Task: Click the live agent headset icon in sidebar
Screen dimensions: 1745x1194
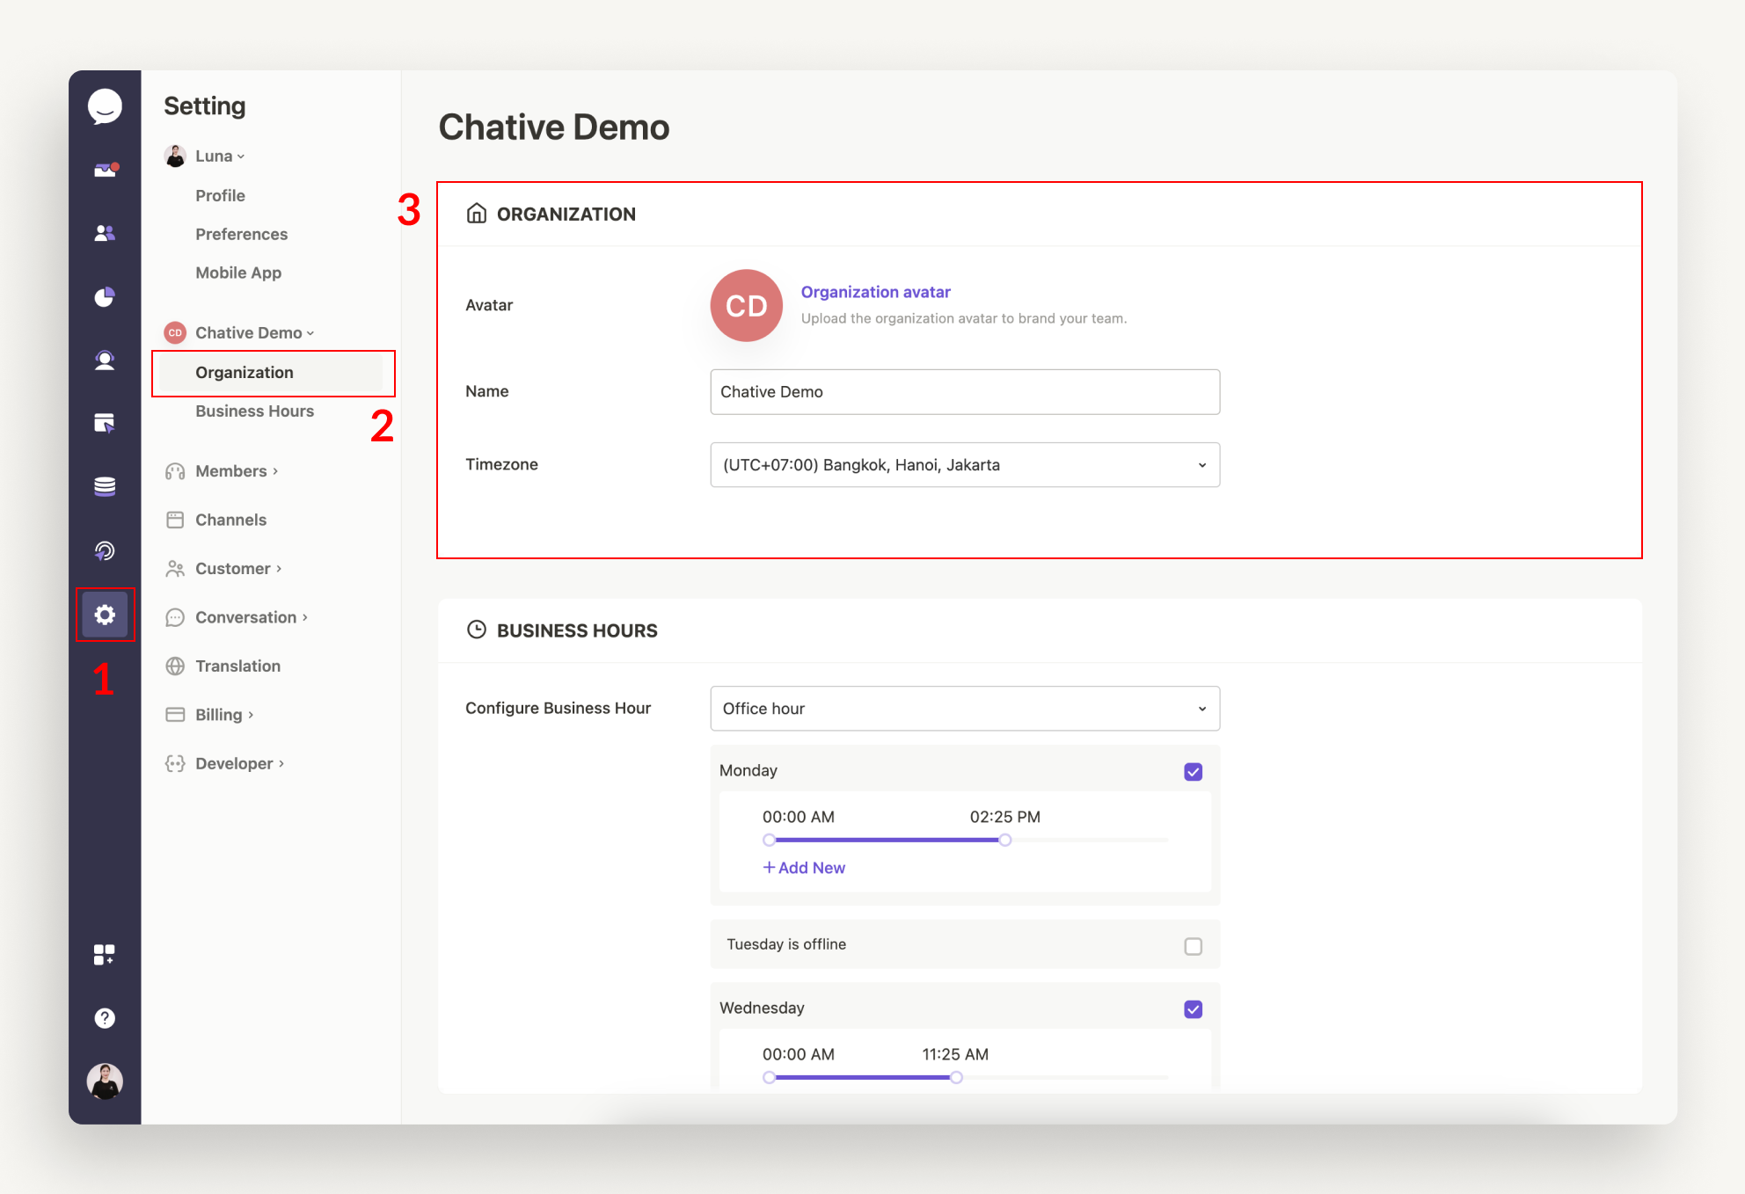Action: pyautogui.click(x=105, y=360)
